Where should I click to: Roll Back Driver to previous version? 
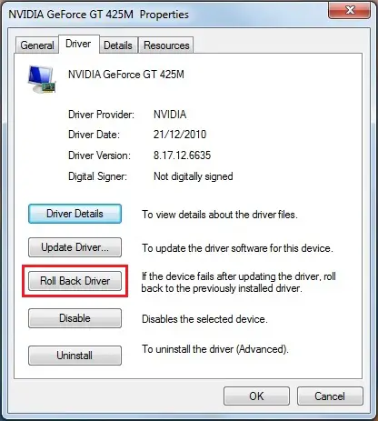tap(75, 281)
